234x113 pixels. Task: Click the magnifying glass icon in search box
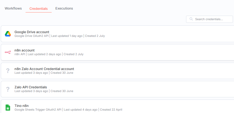191,19
